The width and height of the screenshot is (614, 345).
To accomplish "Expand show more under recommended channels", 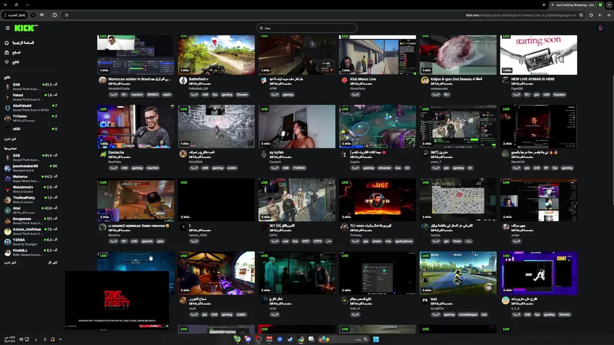I will click(x=10, y=263).
